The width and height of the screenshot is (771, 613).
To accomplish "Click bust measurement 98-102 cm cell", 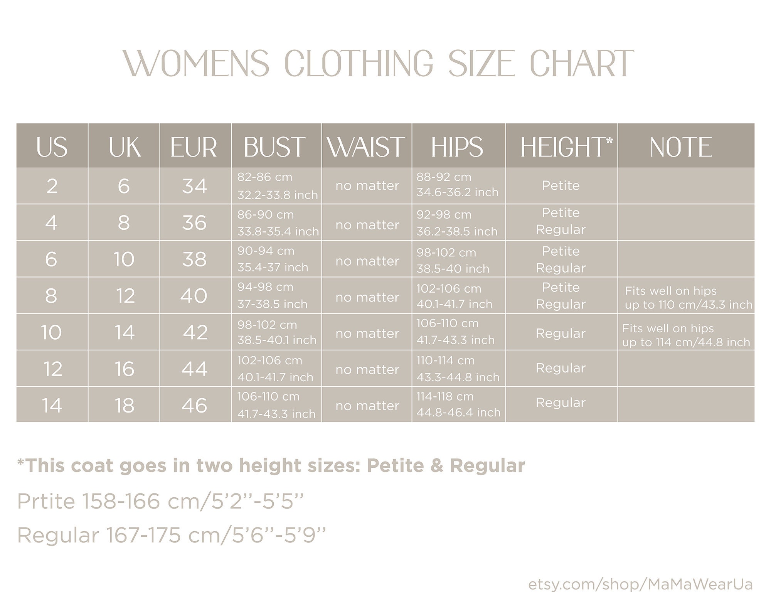I will coord(276,332).
